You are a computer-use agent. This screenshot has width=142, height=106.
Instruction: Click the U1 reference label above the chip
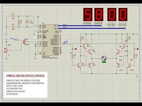click(43, 23)
